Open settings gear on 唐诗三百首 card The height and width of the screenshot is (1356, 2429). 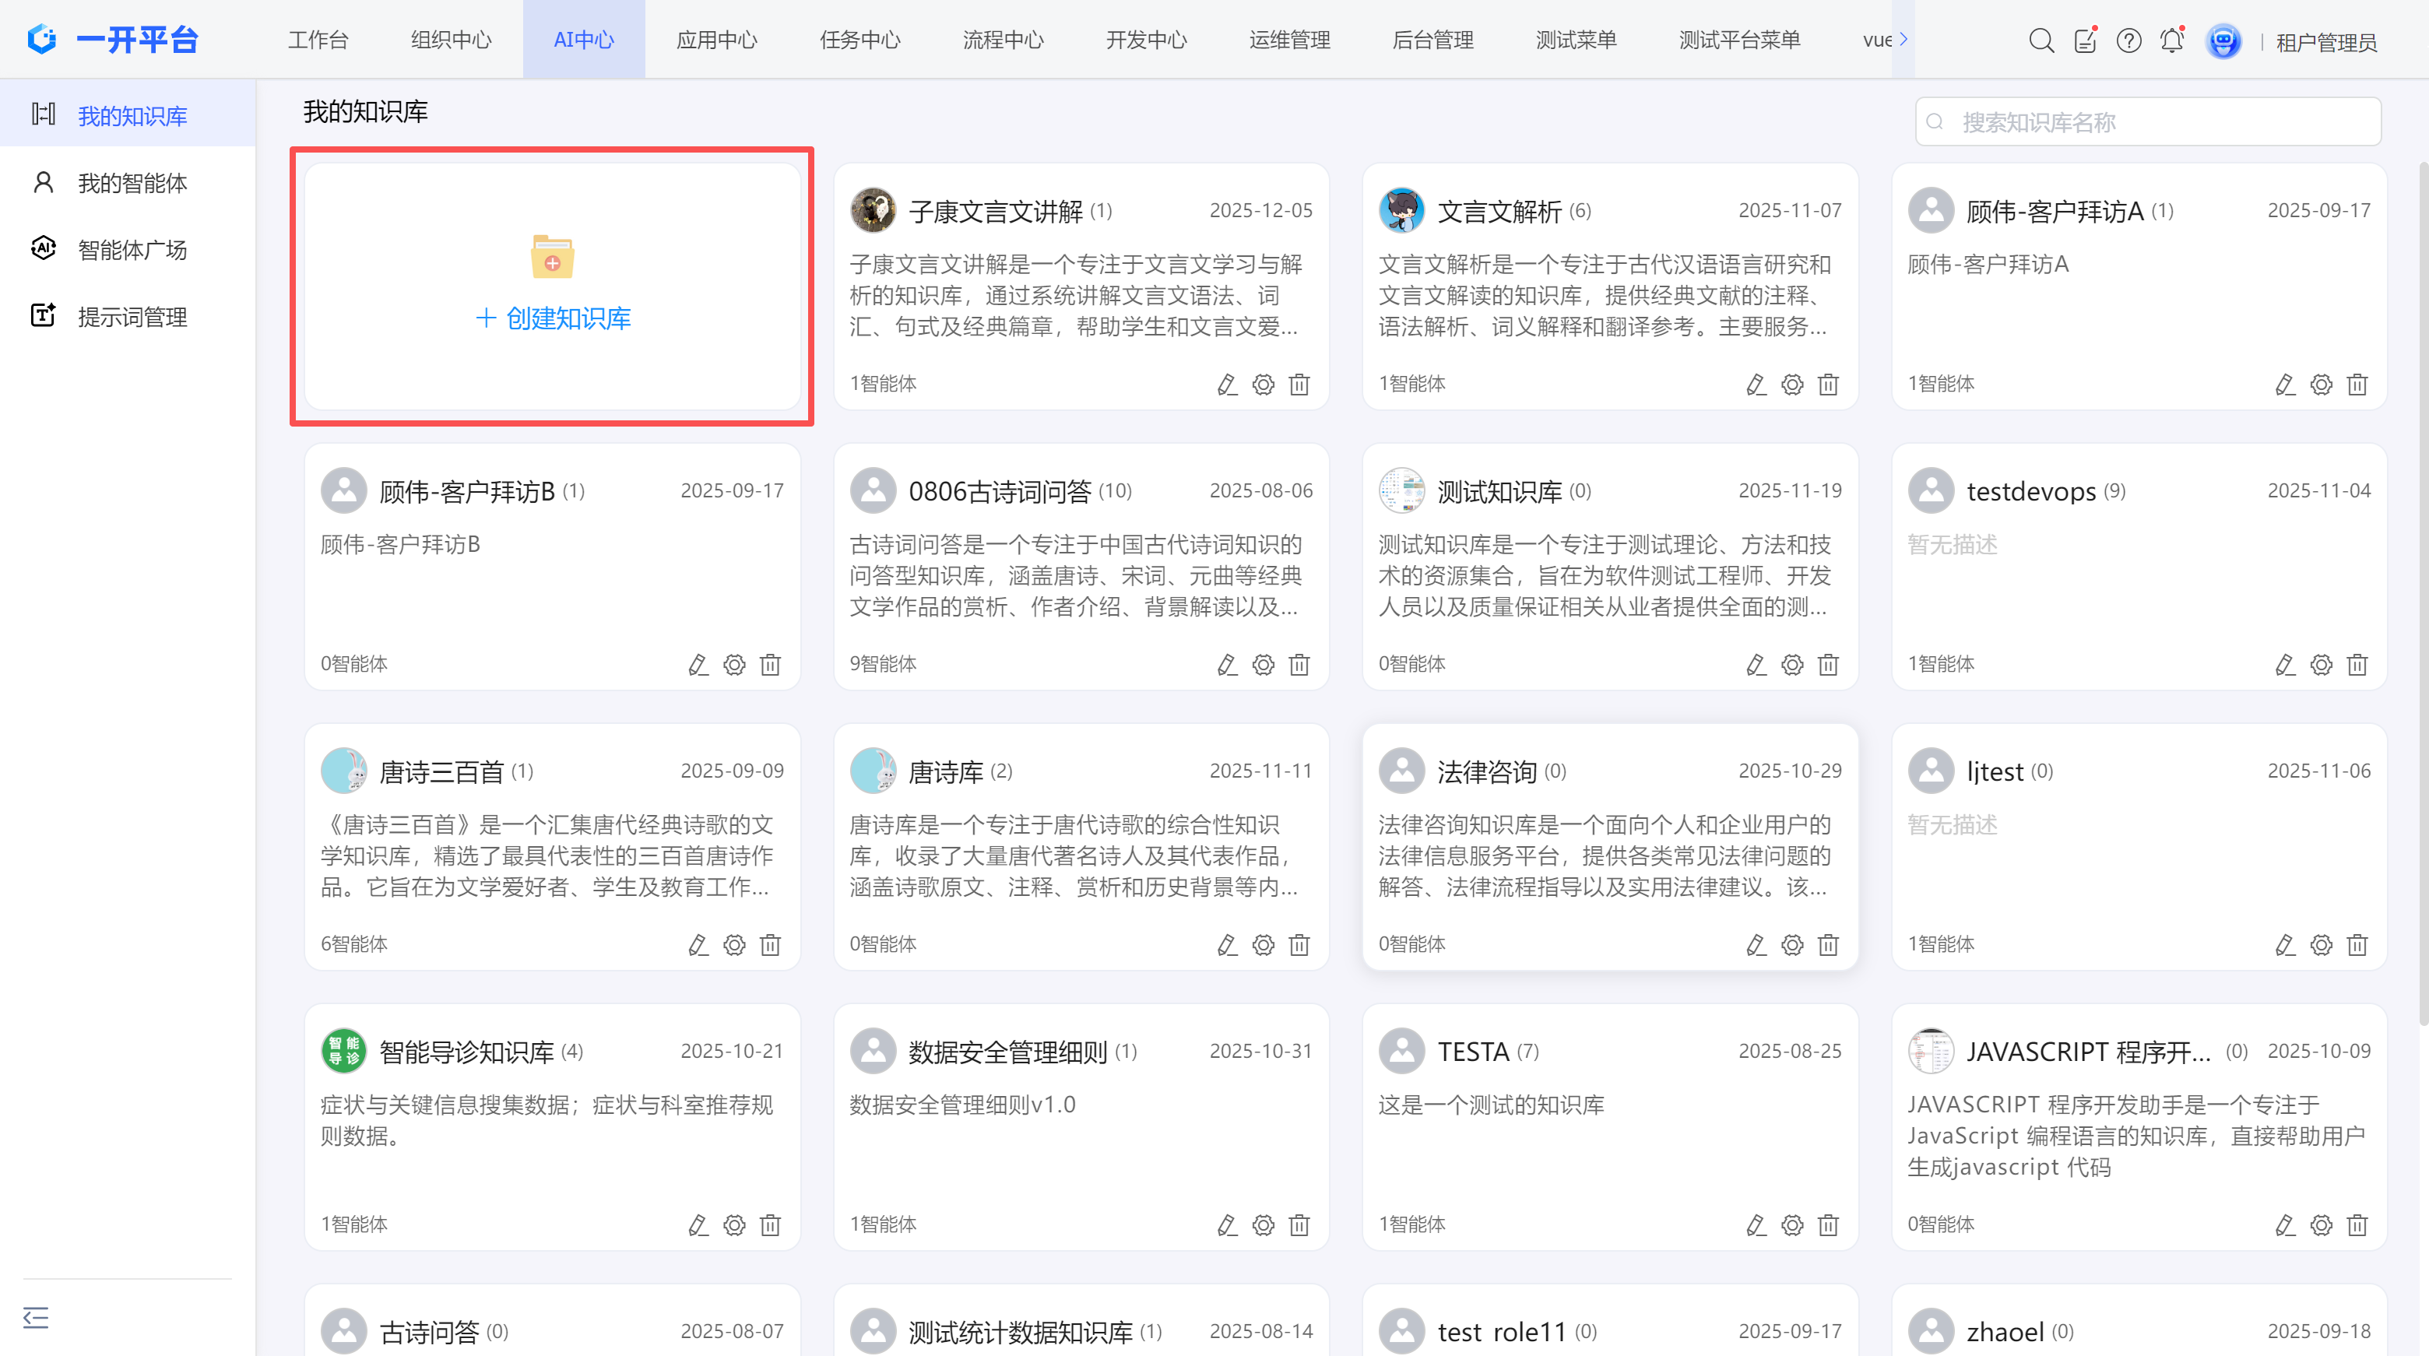[x=733, y=945]
